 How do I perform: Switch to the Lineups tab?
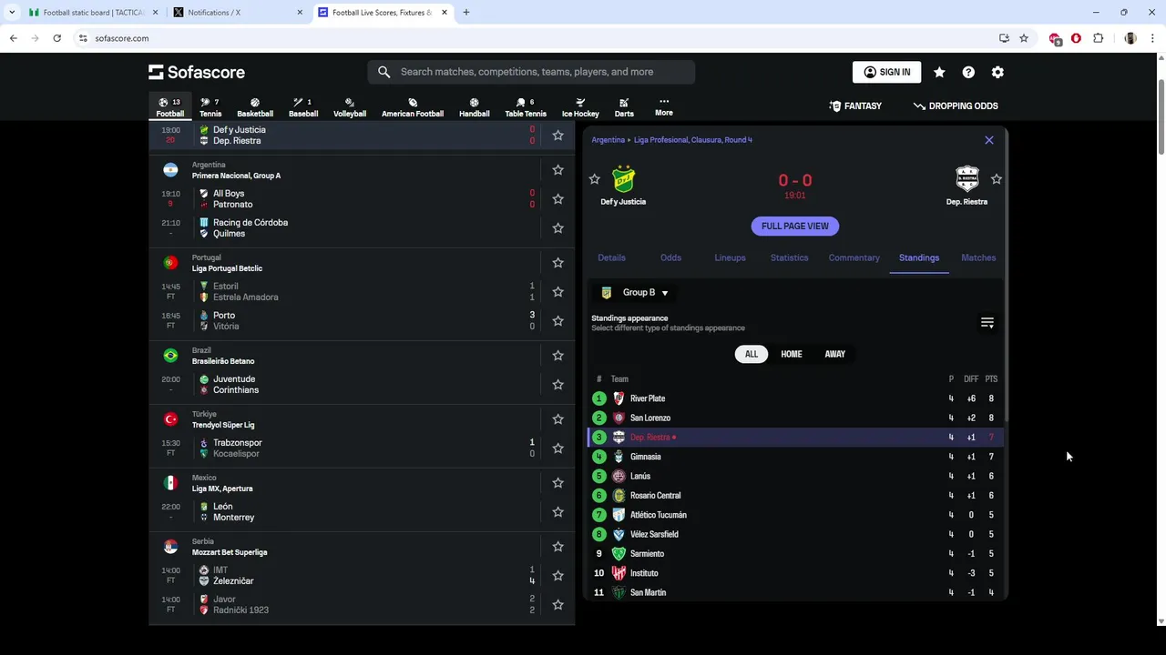click(730, 257)
